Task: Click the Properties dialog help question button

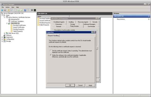Action: point(92,32)
